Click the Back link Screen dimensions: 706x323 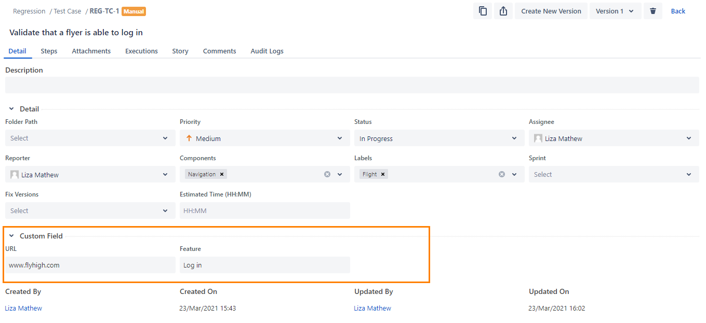678,11
